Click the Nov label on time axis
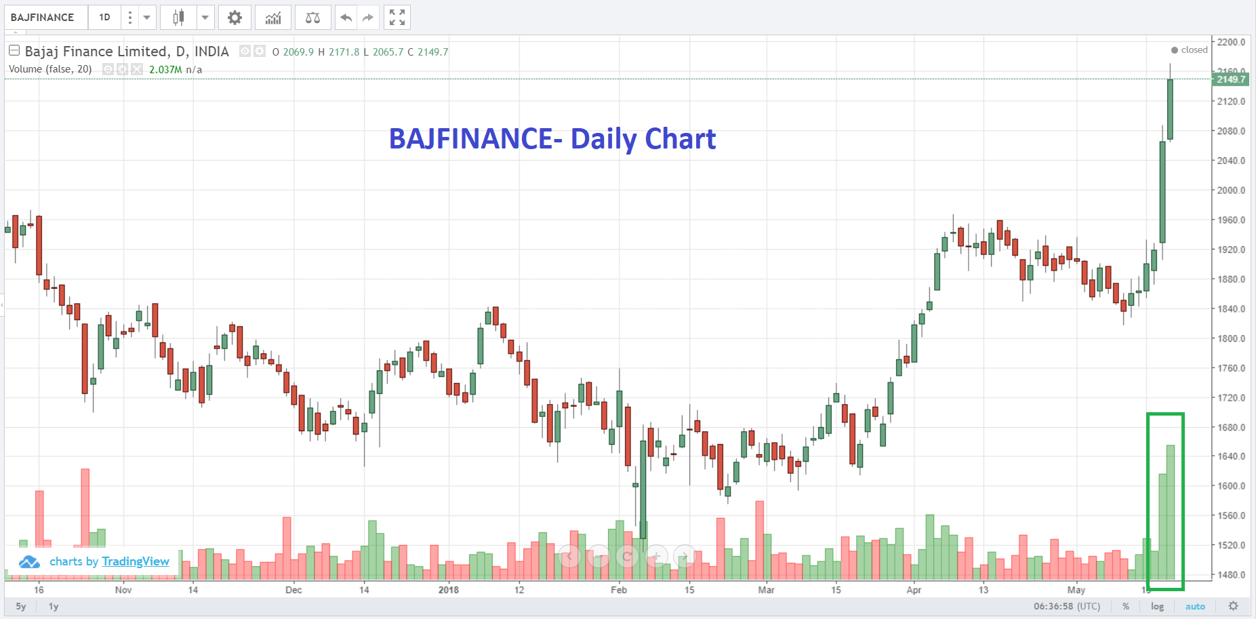The width and height of the screenshot is (1256, 619). click(x=123, y=590)
